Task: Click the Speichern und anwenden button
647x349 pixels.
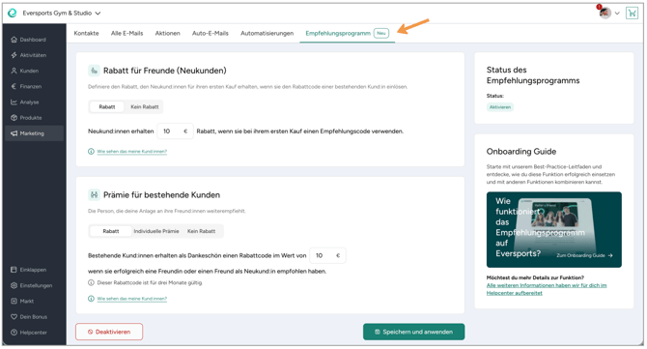Action: coord(413,332)
